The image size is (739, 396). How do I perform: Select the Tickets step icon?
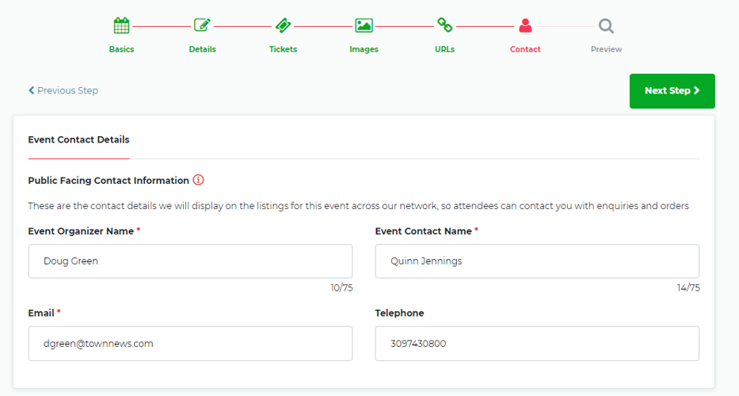[x=283, y=25]
